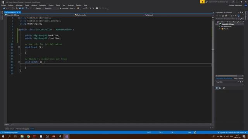The width and height of the screenshot is (248, 139).
Task: Open Unity from the taskbar
Action: (x=60, y=136)
